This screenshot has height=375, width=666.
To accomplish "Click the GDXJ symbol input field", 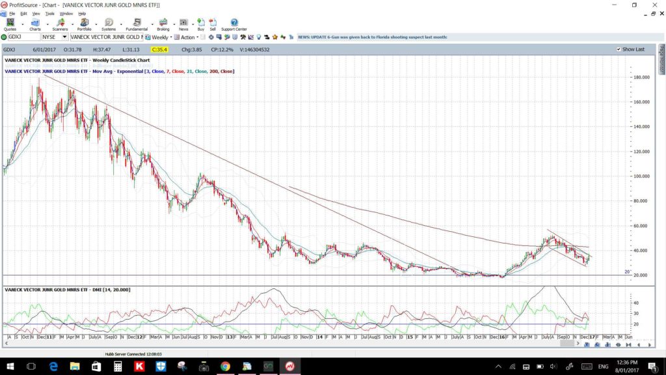I will tap(24, 37).
